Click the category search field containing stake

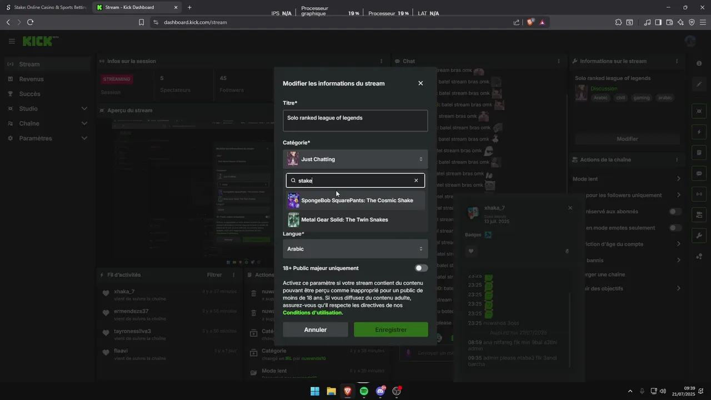(x=355, y=181)
